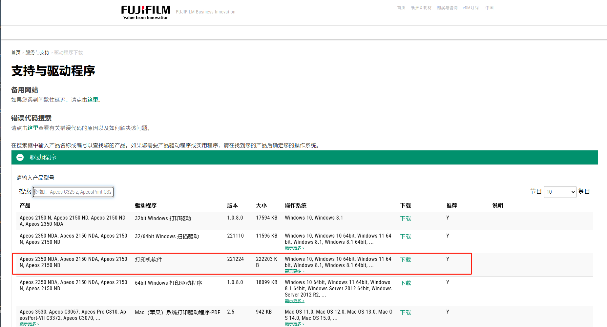The height and width of the screenshot is (327, 607).
Task: Click the FUJIFILM Value from Innovation logo
Action: (146, 12)
